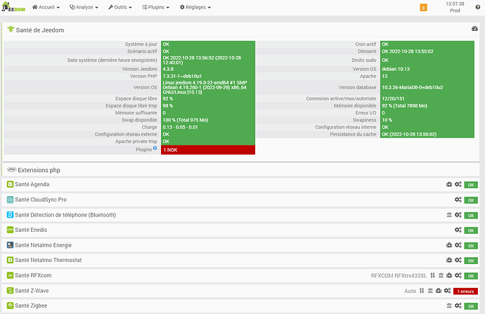Open the Plugins menu

(x=156, y=7)
